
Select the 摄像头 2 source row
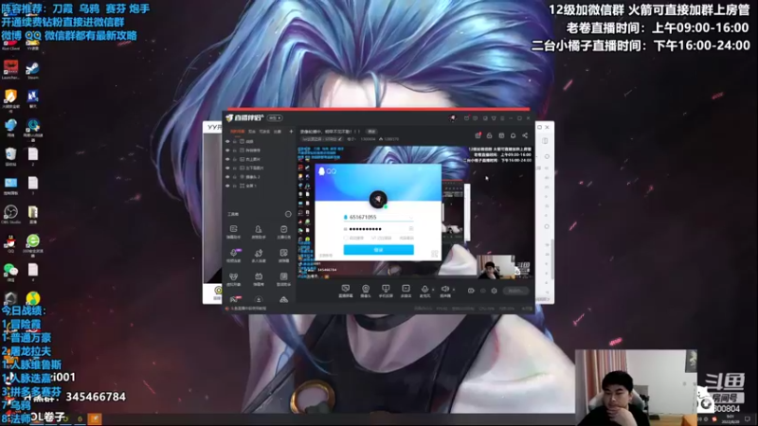coord(259,177)
